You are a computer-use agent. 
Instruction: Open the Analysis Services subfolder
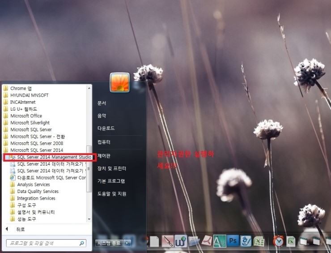click(x=30, y=184)
